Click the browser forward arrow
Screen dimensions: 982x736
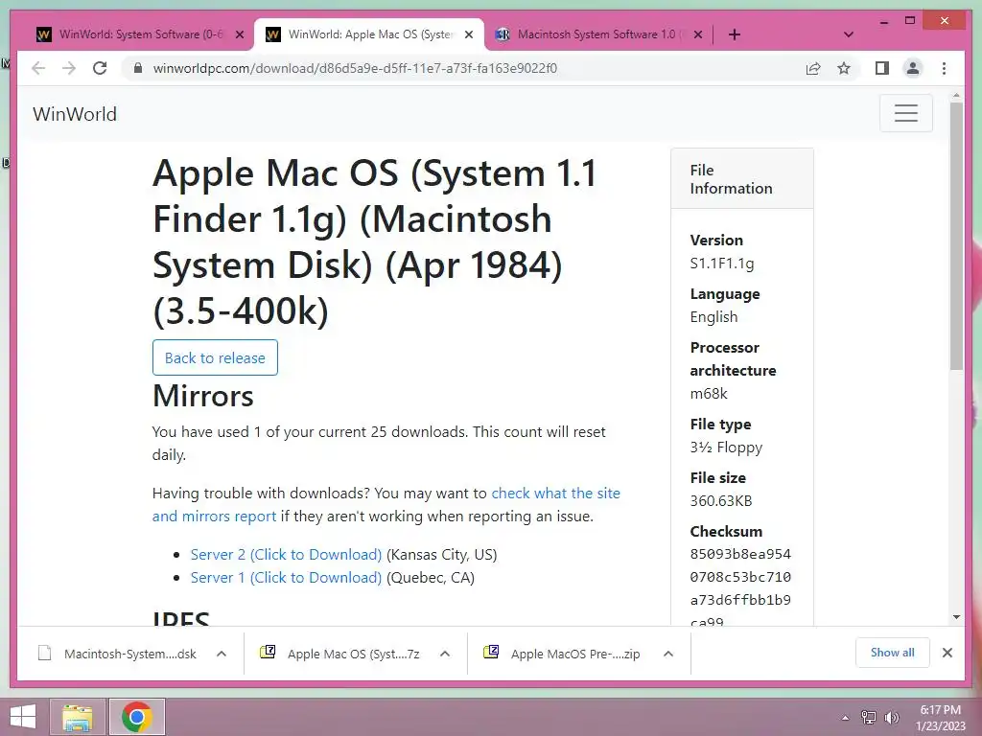[69, 68]
